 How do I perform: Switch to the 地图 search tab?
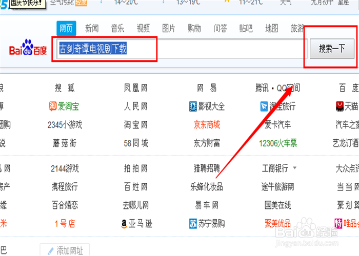pos(271,29)
